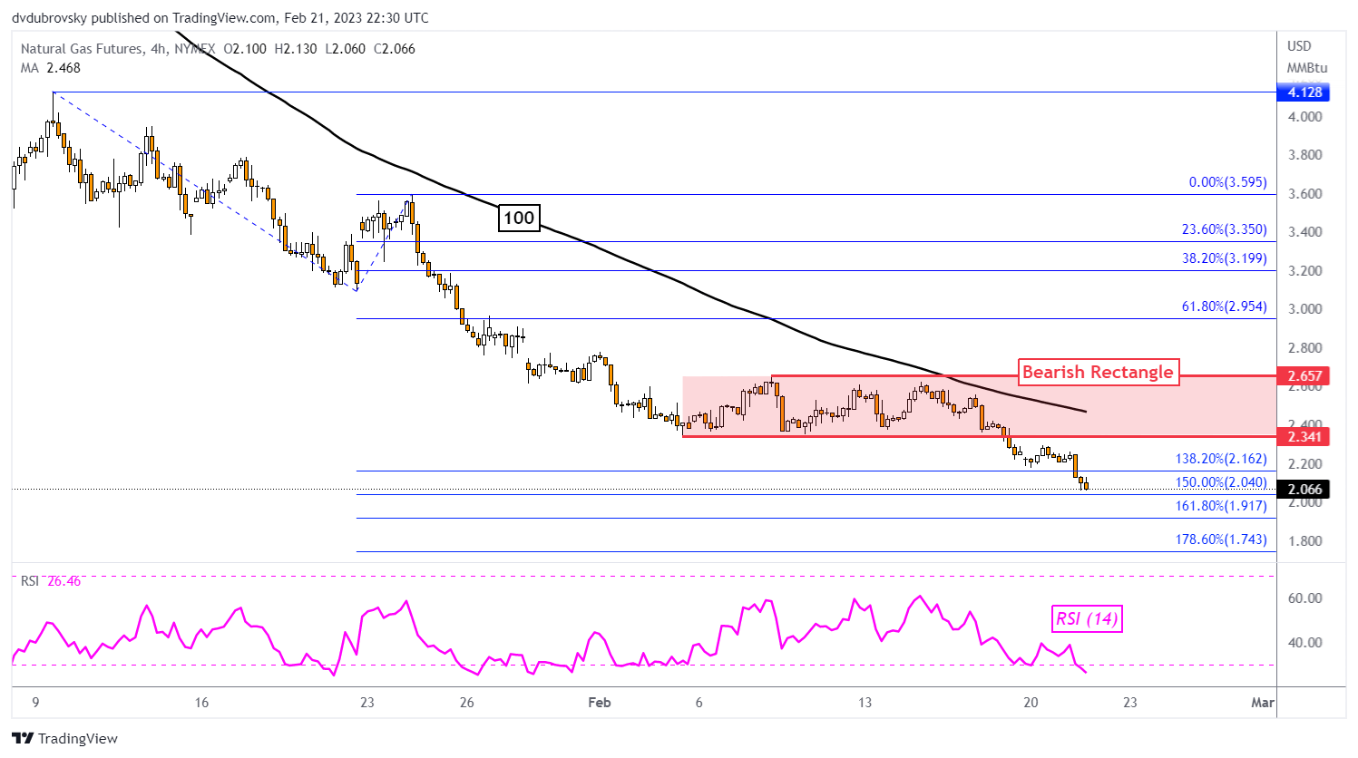Select the 161.80%(1.917) Fibonacci label
This screenshot has width=1358, height=758.
(x=1221, y=506)
